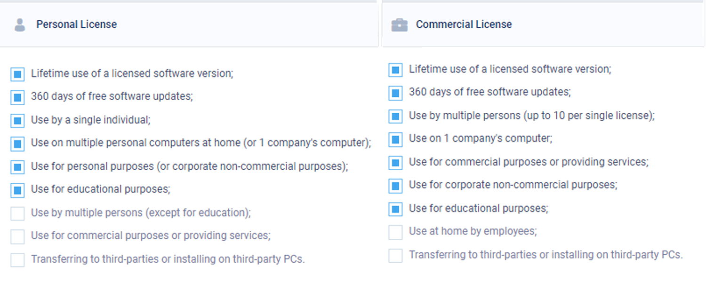This screenshot has width=706, height=282.
Task: Check Personal 'Use for commercial purposes' empty box
Action: click(17, 236)
